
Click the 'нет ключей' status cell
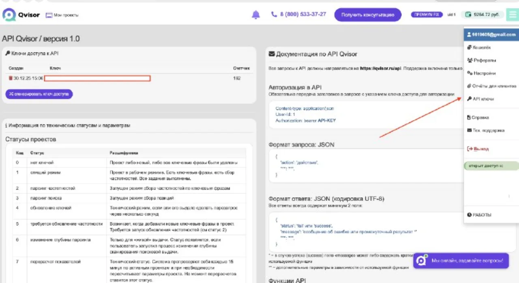(42, 163)
